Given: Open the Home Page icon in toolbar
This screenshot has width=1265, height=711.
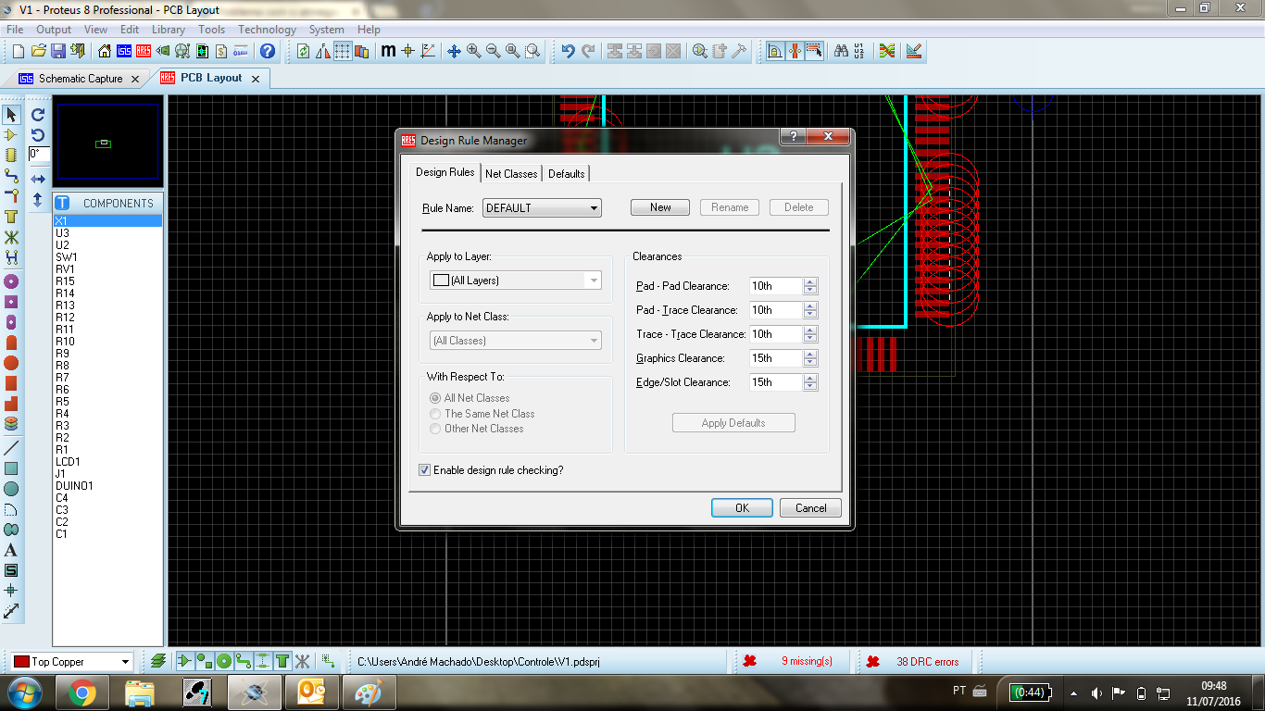Looking at the screenshot, I should (x=104, y=51).
